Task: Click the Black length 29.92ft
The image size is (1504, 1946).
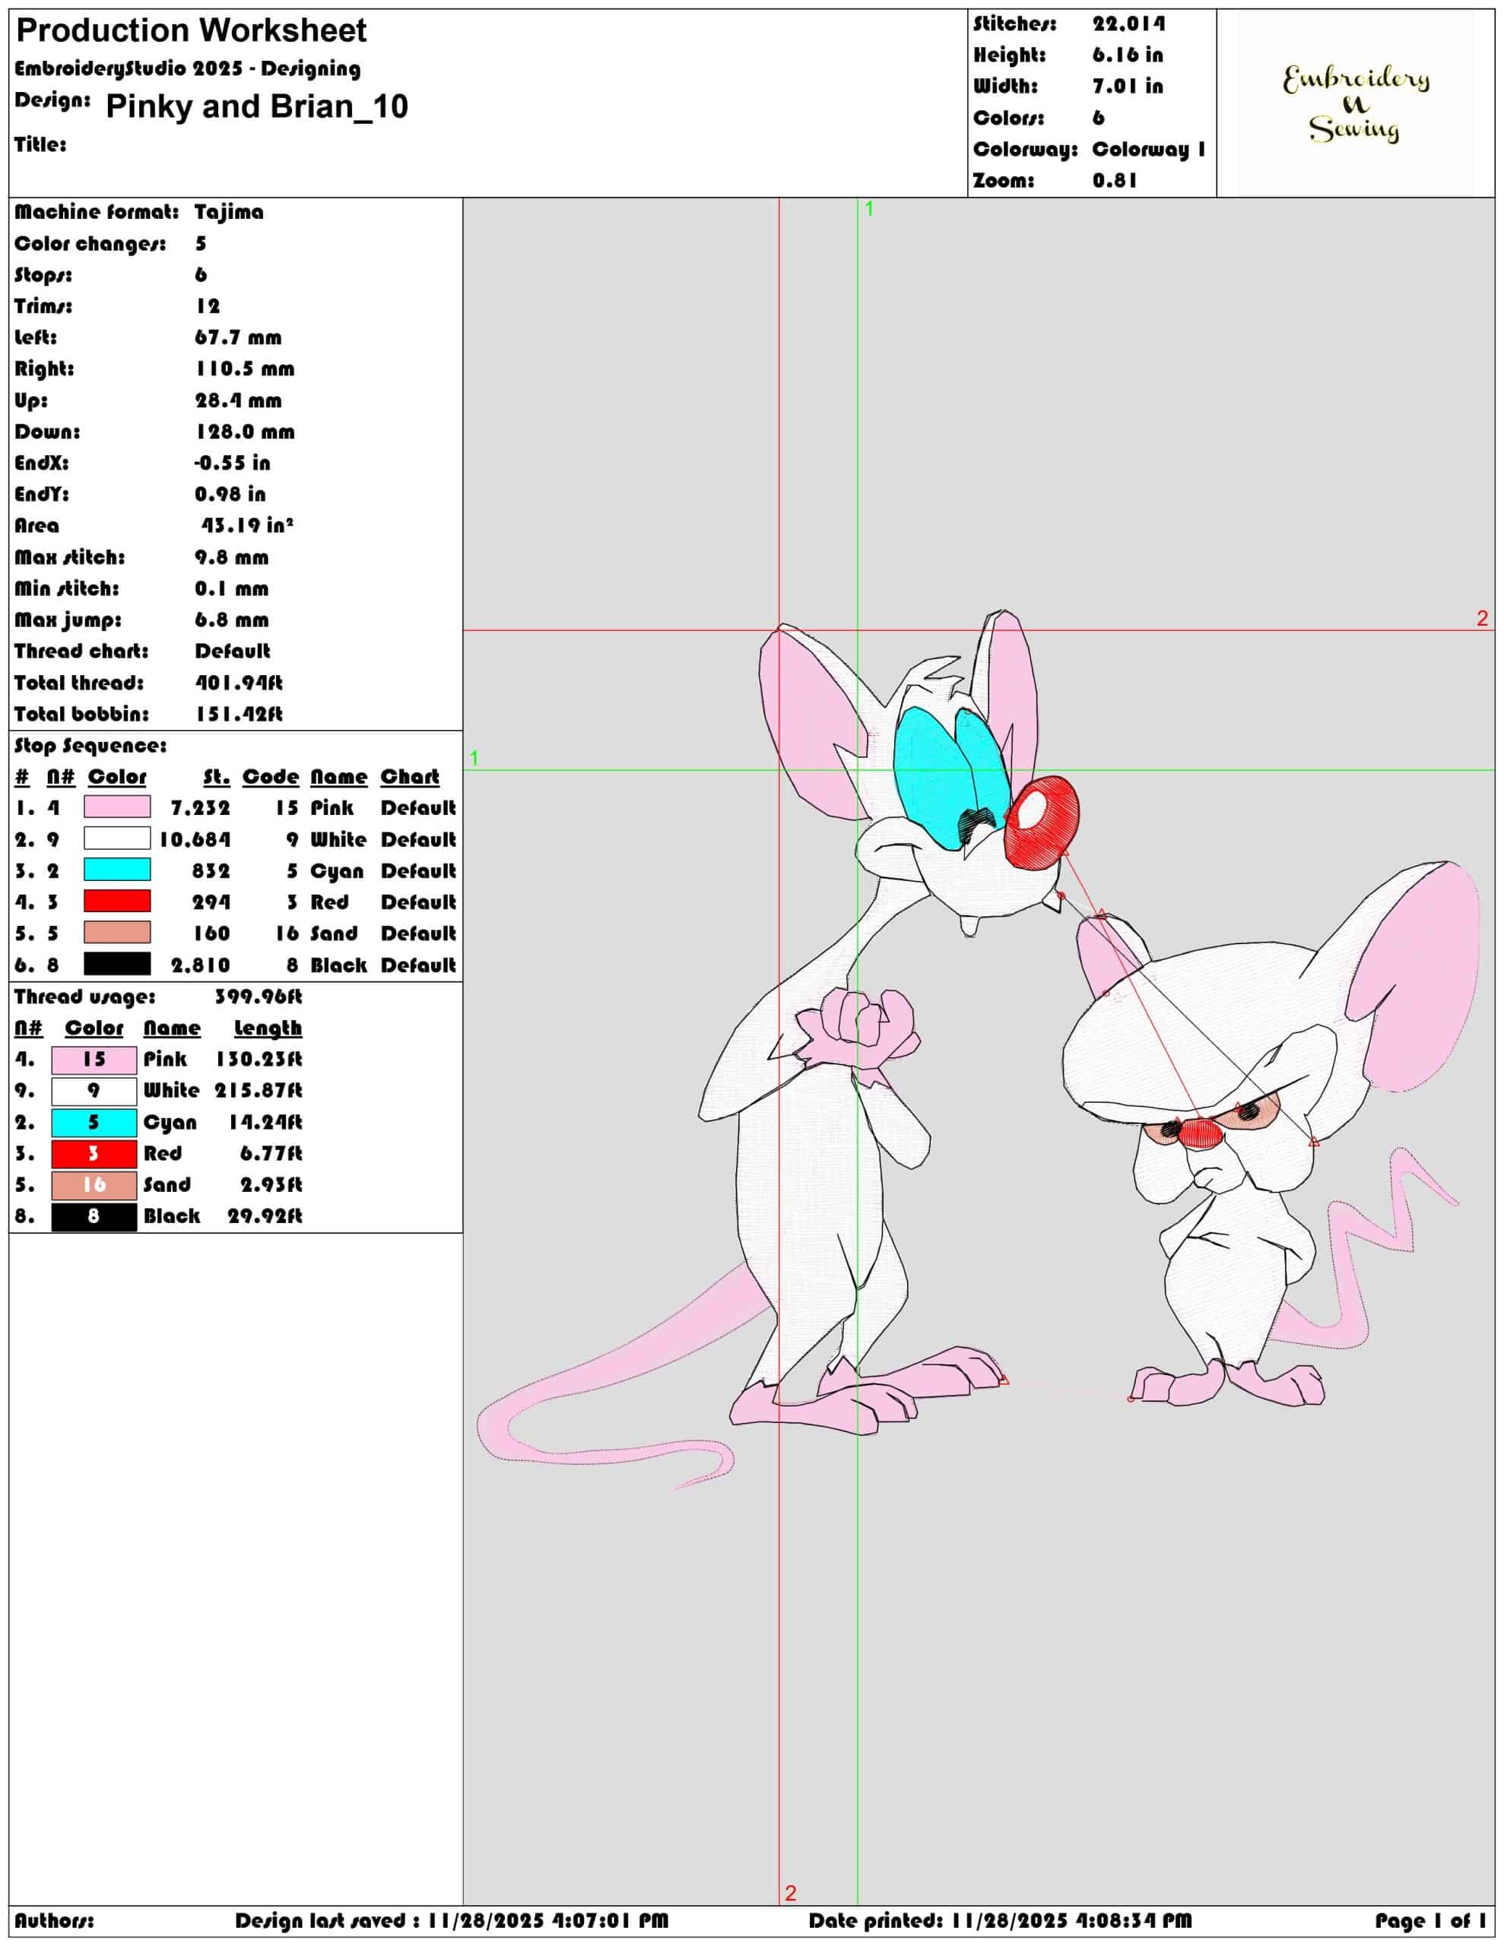Action: (x=265, y=1216)
